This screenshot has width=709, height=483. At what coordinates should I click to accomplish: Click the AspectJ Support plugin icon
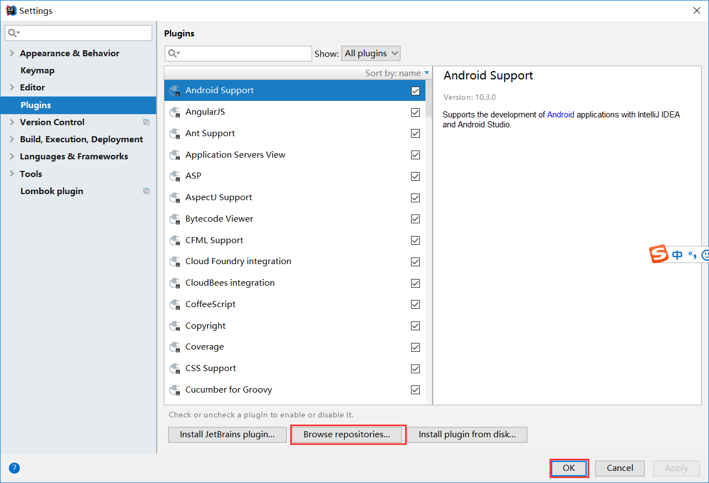[x=175, y=198]
